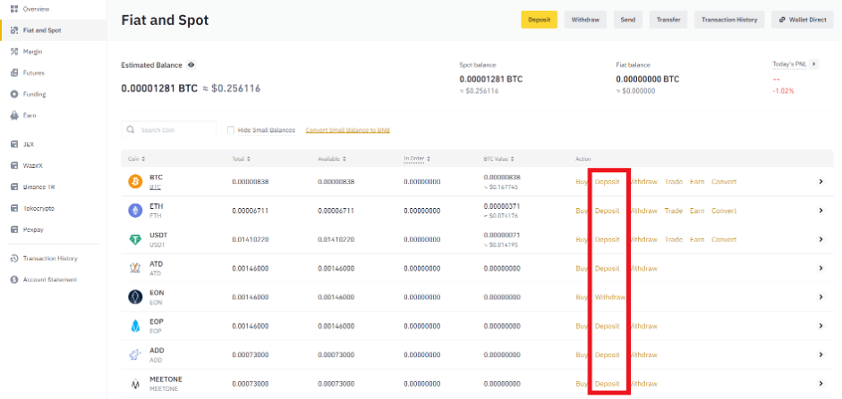Click the Binance TR icon in sidebar

click(x=14, y=187)
